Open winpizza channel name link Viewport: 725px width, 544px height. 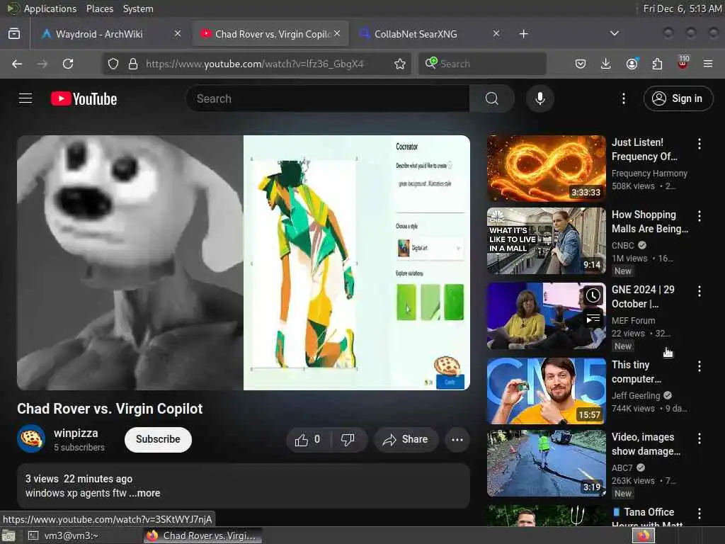tap(76, 433)
